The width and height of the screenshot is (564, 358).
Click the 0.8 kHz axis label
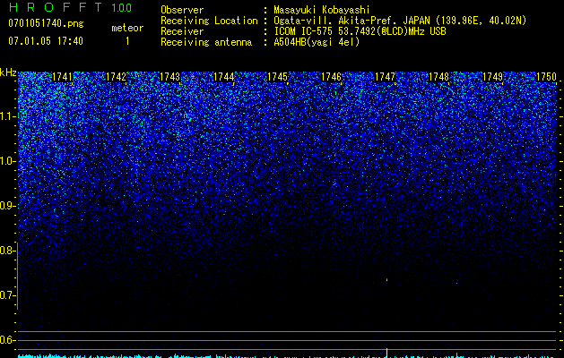click(8, 251)
